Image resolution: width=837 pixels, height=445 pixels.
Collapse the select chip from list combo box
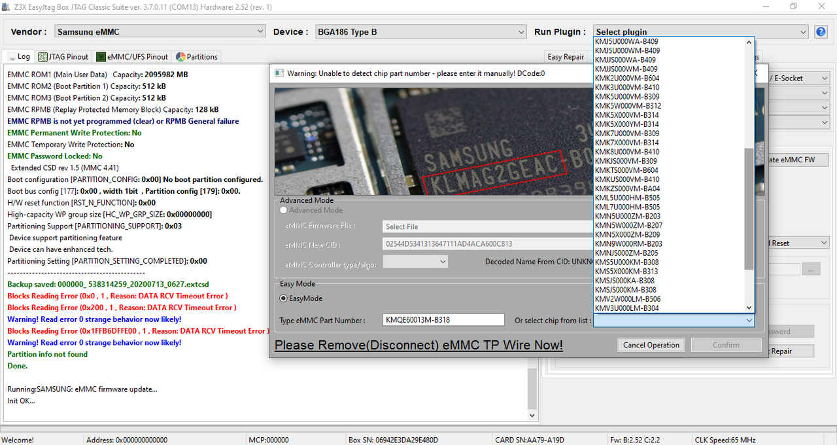pyautogui.click(x=749, y=320)
